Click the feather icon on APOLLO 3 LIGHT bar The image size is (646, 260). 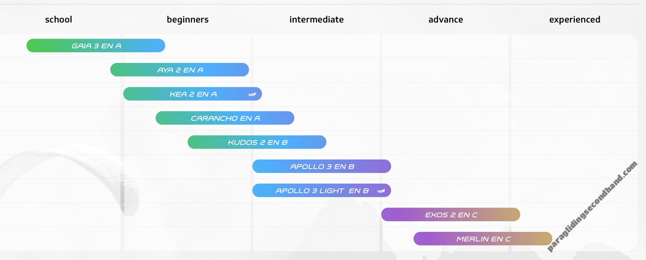(x=381, y=191)
